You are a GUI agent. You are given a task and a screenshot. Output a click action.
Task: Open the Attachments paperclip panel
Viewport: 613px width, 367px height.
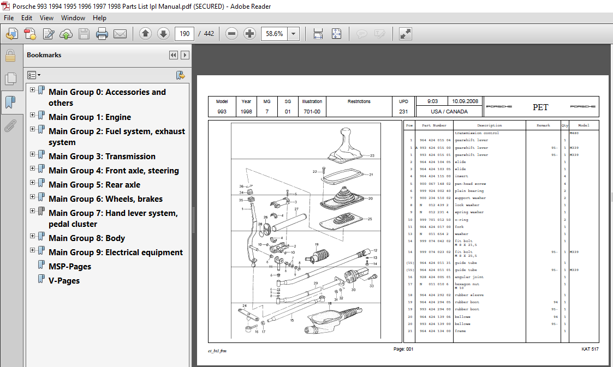[10, 126]
